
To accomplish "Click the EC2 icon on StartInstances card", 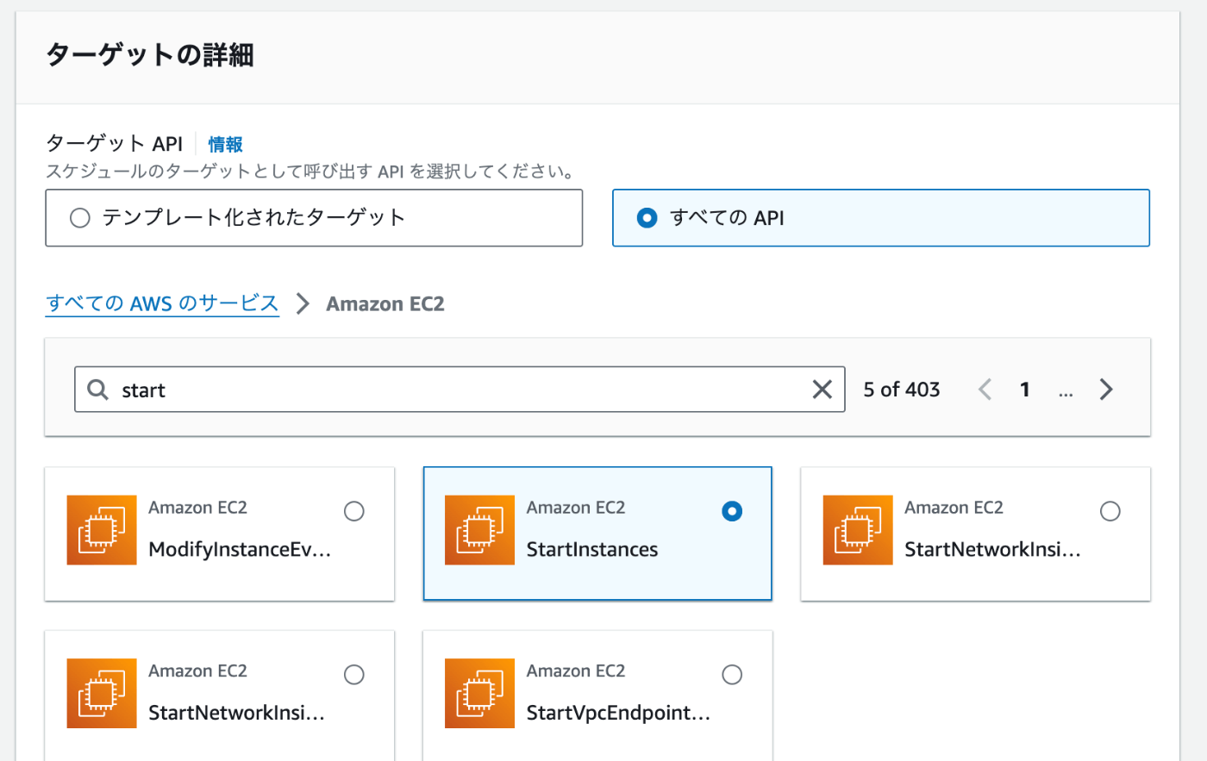I will [479, 530].
